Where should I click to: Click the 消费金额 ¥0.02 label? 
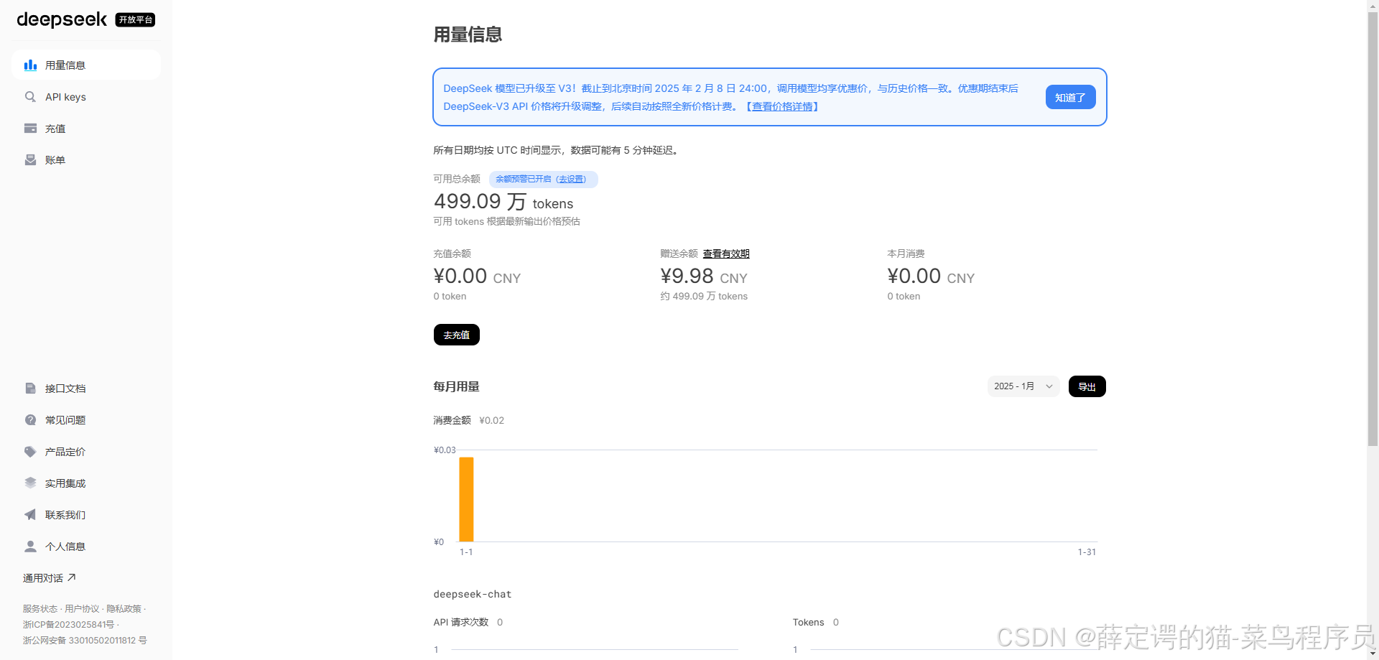468,420
